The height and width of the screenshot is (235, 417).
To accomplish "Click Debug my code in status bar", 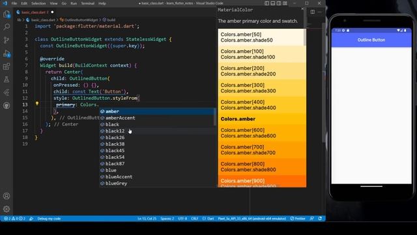I will (49, 219).
